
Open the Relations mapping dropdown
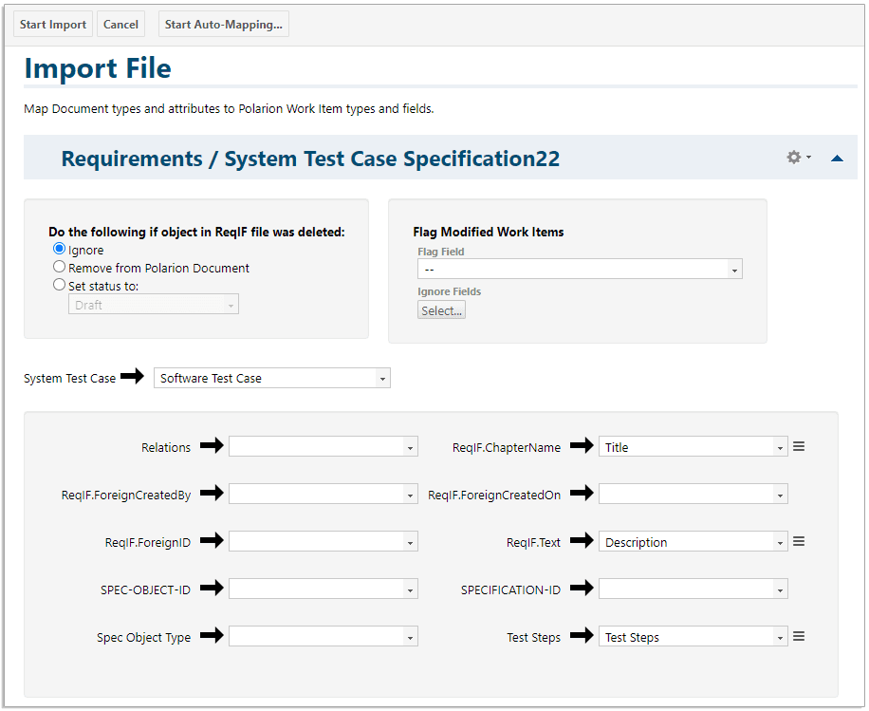pos(323,447)
